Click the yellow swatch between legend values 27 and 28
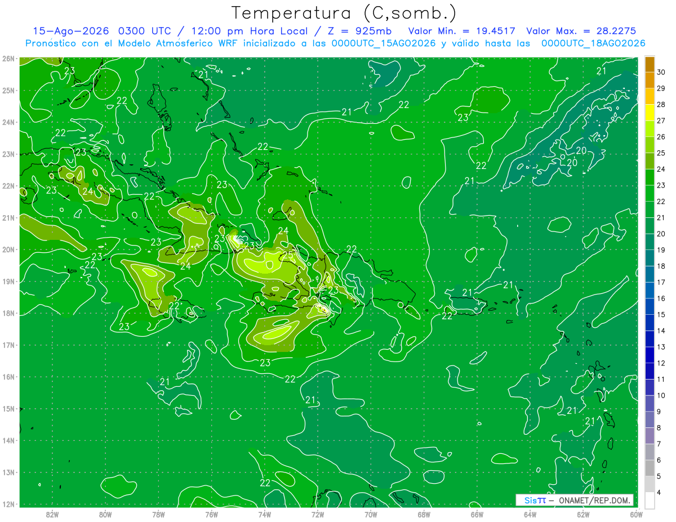The width and height of the screenshot is (676, 522). [x=650, y=112]
